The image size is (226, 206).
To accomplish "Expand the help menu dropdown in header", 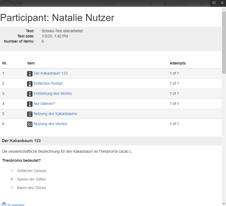I will pos(203,4).
